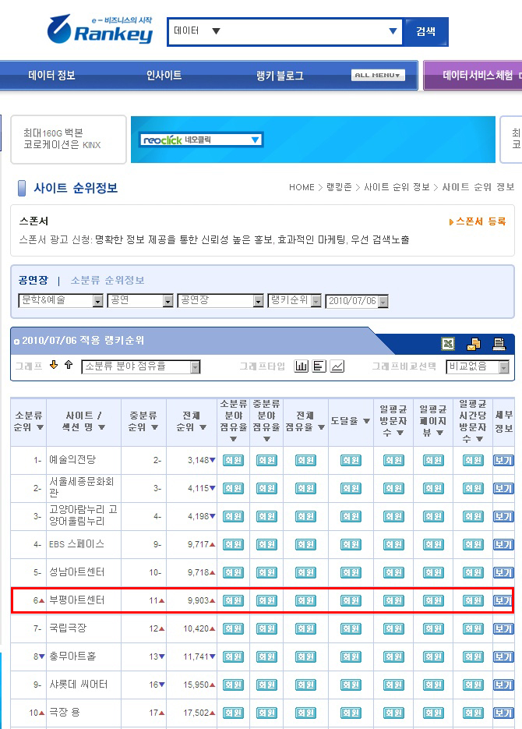The width and height of the screenshot is (522, 729).
Task: Click the 17,502 overall rank value
Action: [x=196, y=713]
